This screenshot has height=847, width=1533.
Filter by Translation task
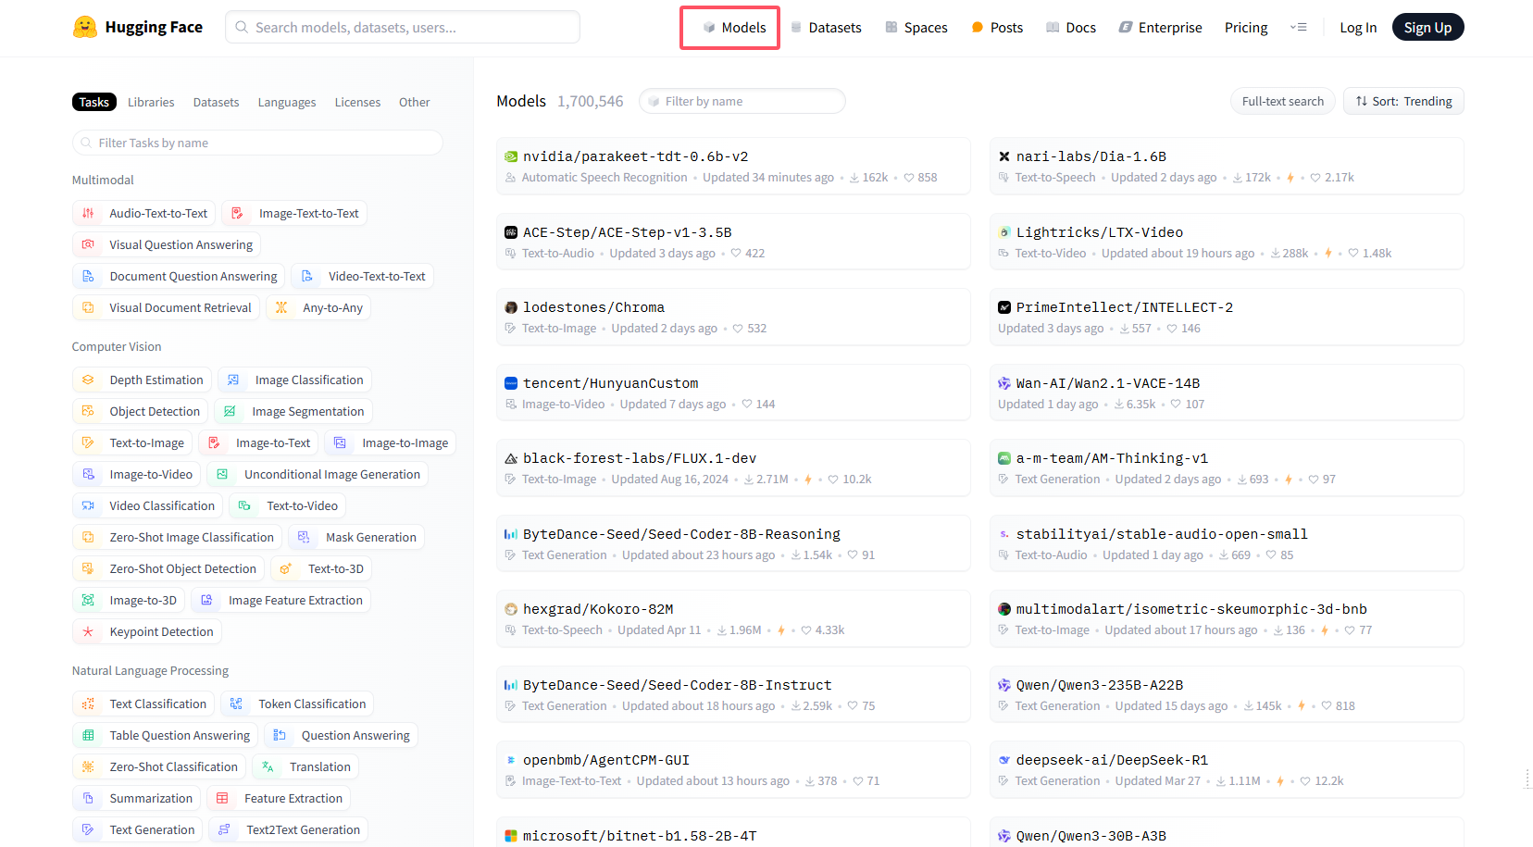pyautogui.click(x=306, y=766)
